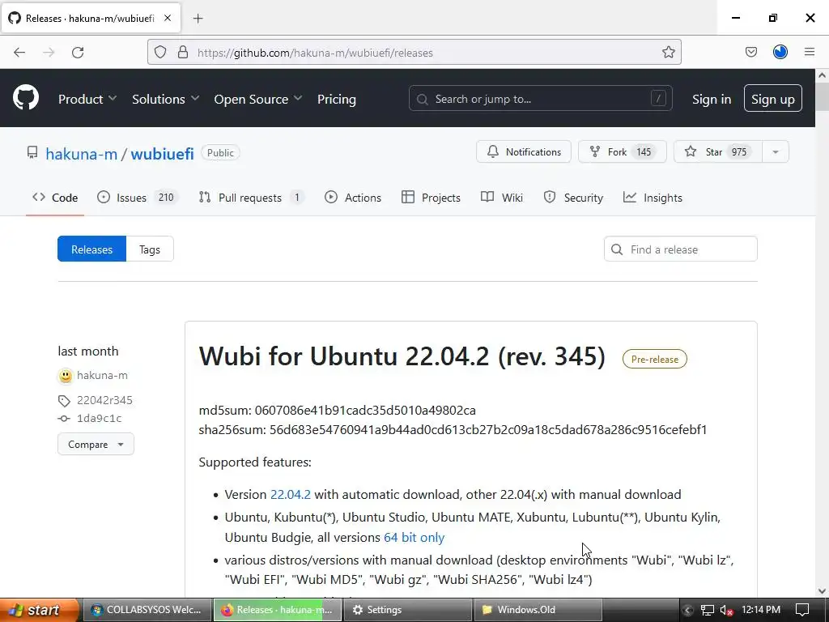This screenshot has width=829, height=622.
Task: Click the browser forward arrow
Action: tap(49, 53)
